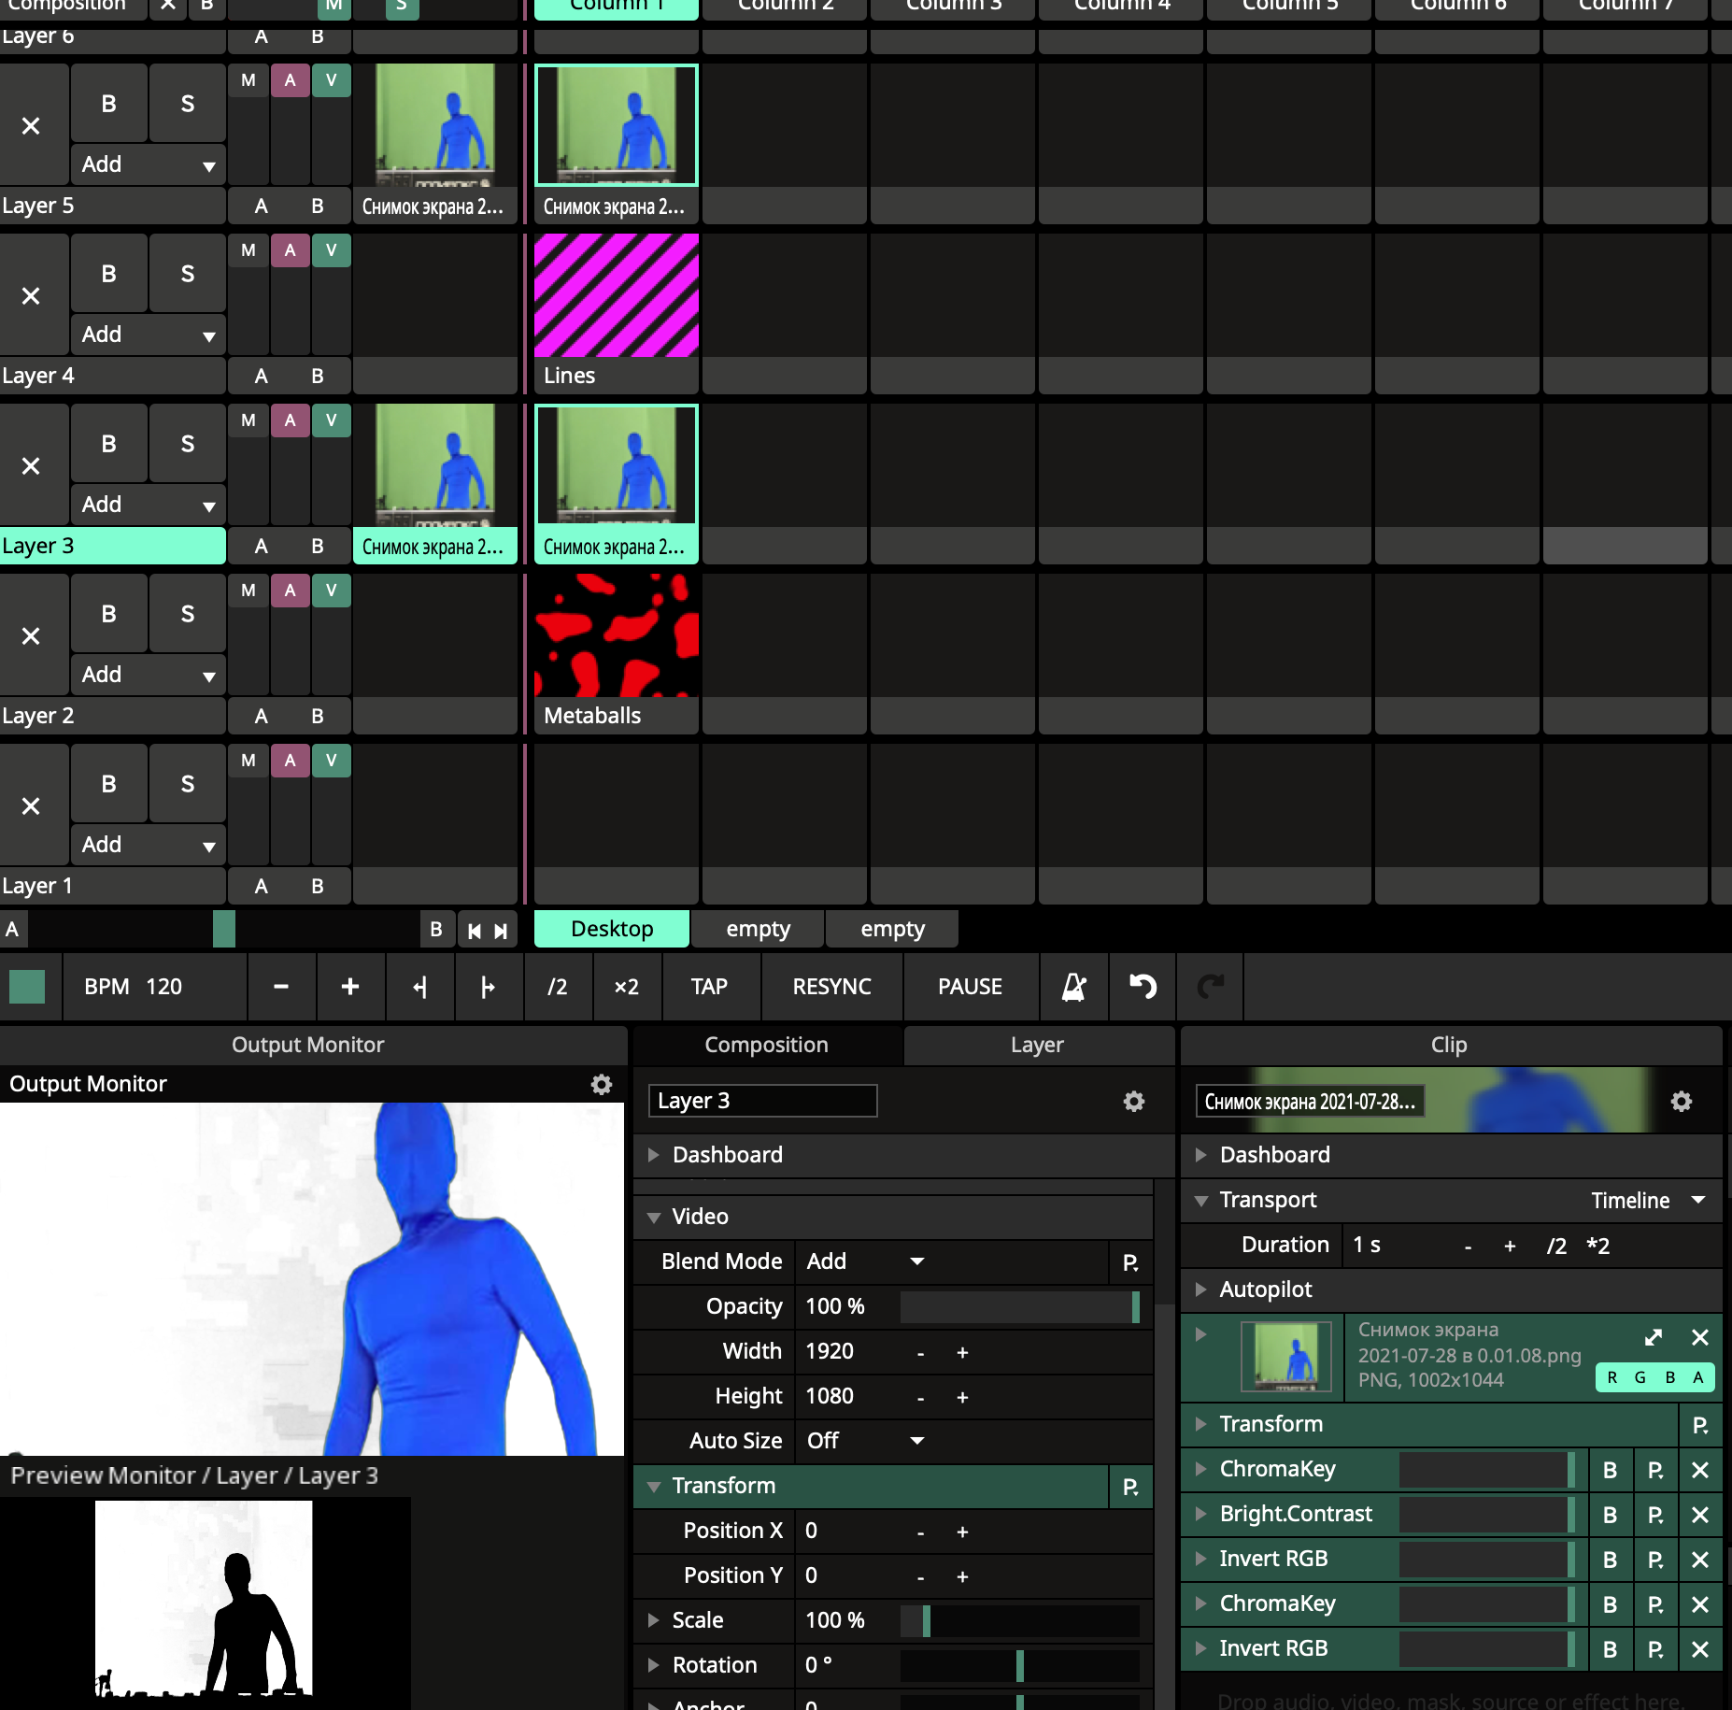Click the RESYNC button

point(831,987)
